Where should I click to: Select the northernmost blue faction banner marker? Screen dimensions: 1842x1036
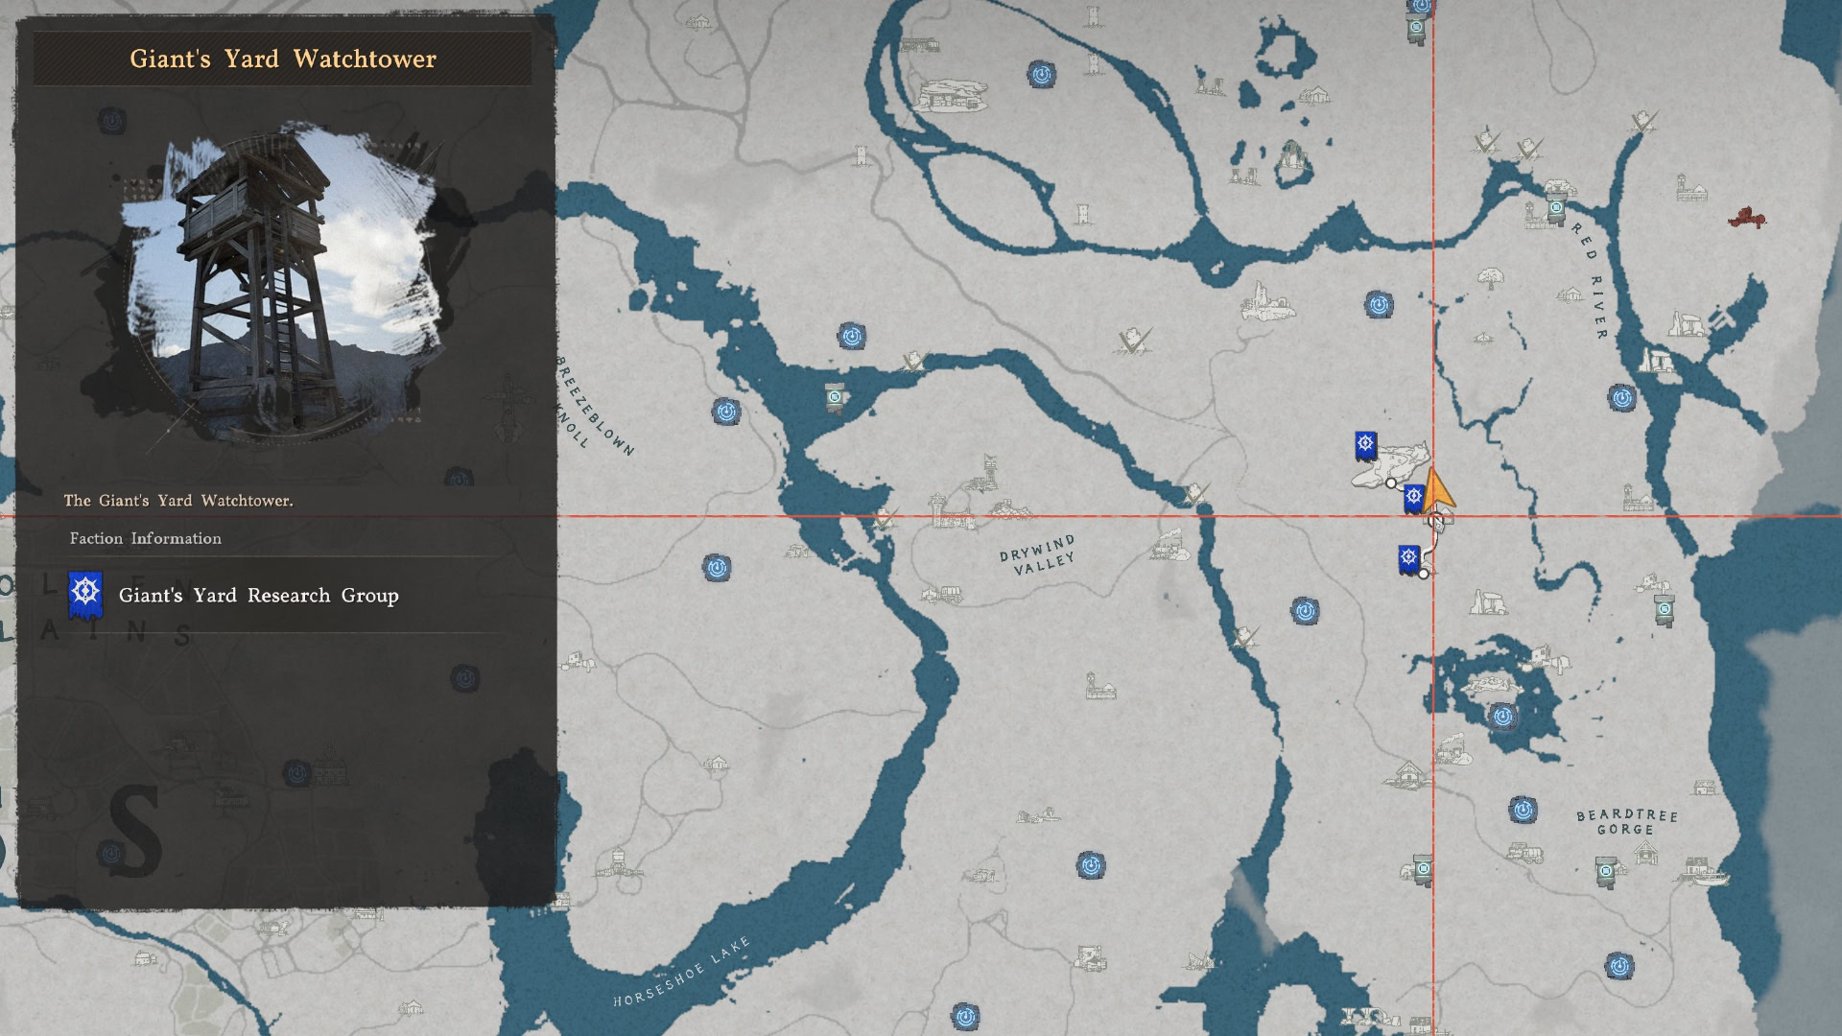pos(1365,446)
